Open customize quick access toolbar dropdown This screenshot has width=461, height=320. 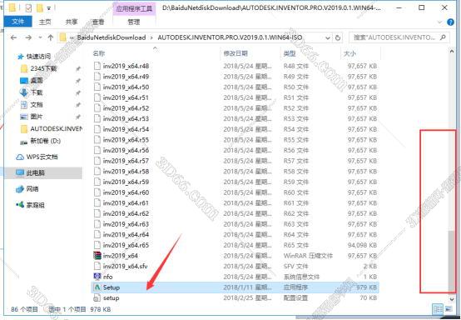pos(49,8)
